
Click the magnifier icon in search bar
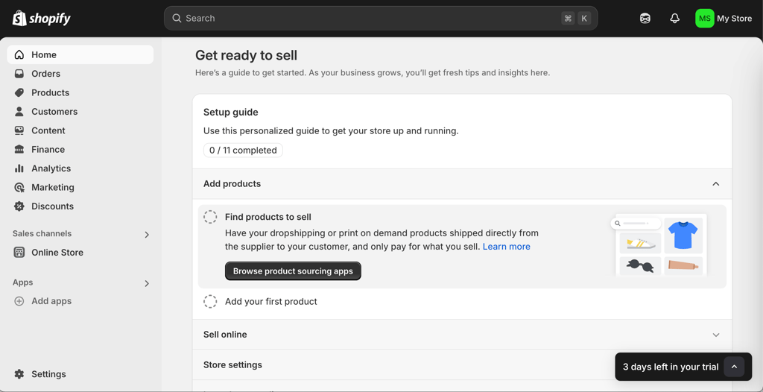coord(177,18)
